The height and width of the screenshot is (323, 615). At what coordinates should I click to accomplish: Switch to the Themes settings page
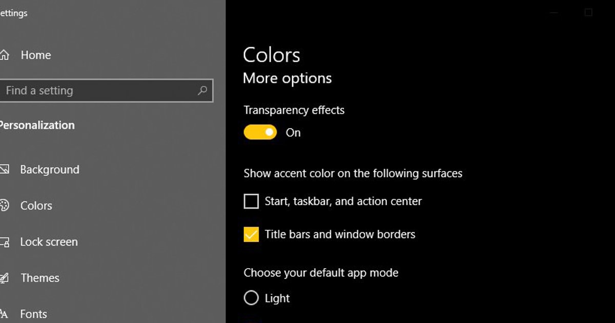point(39,277)
